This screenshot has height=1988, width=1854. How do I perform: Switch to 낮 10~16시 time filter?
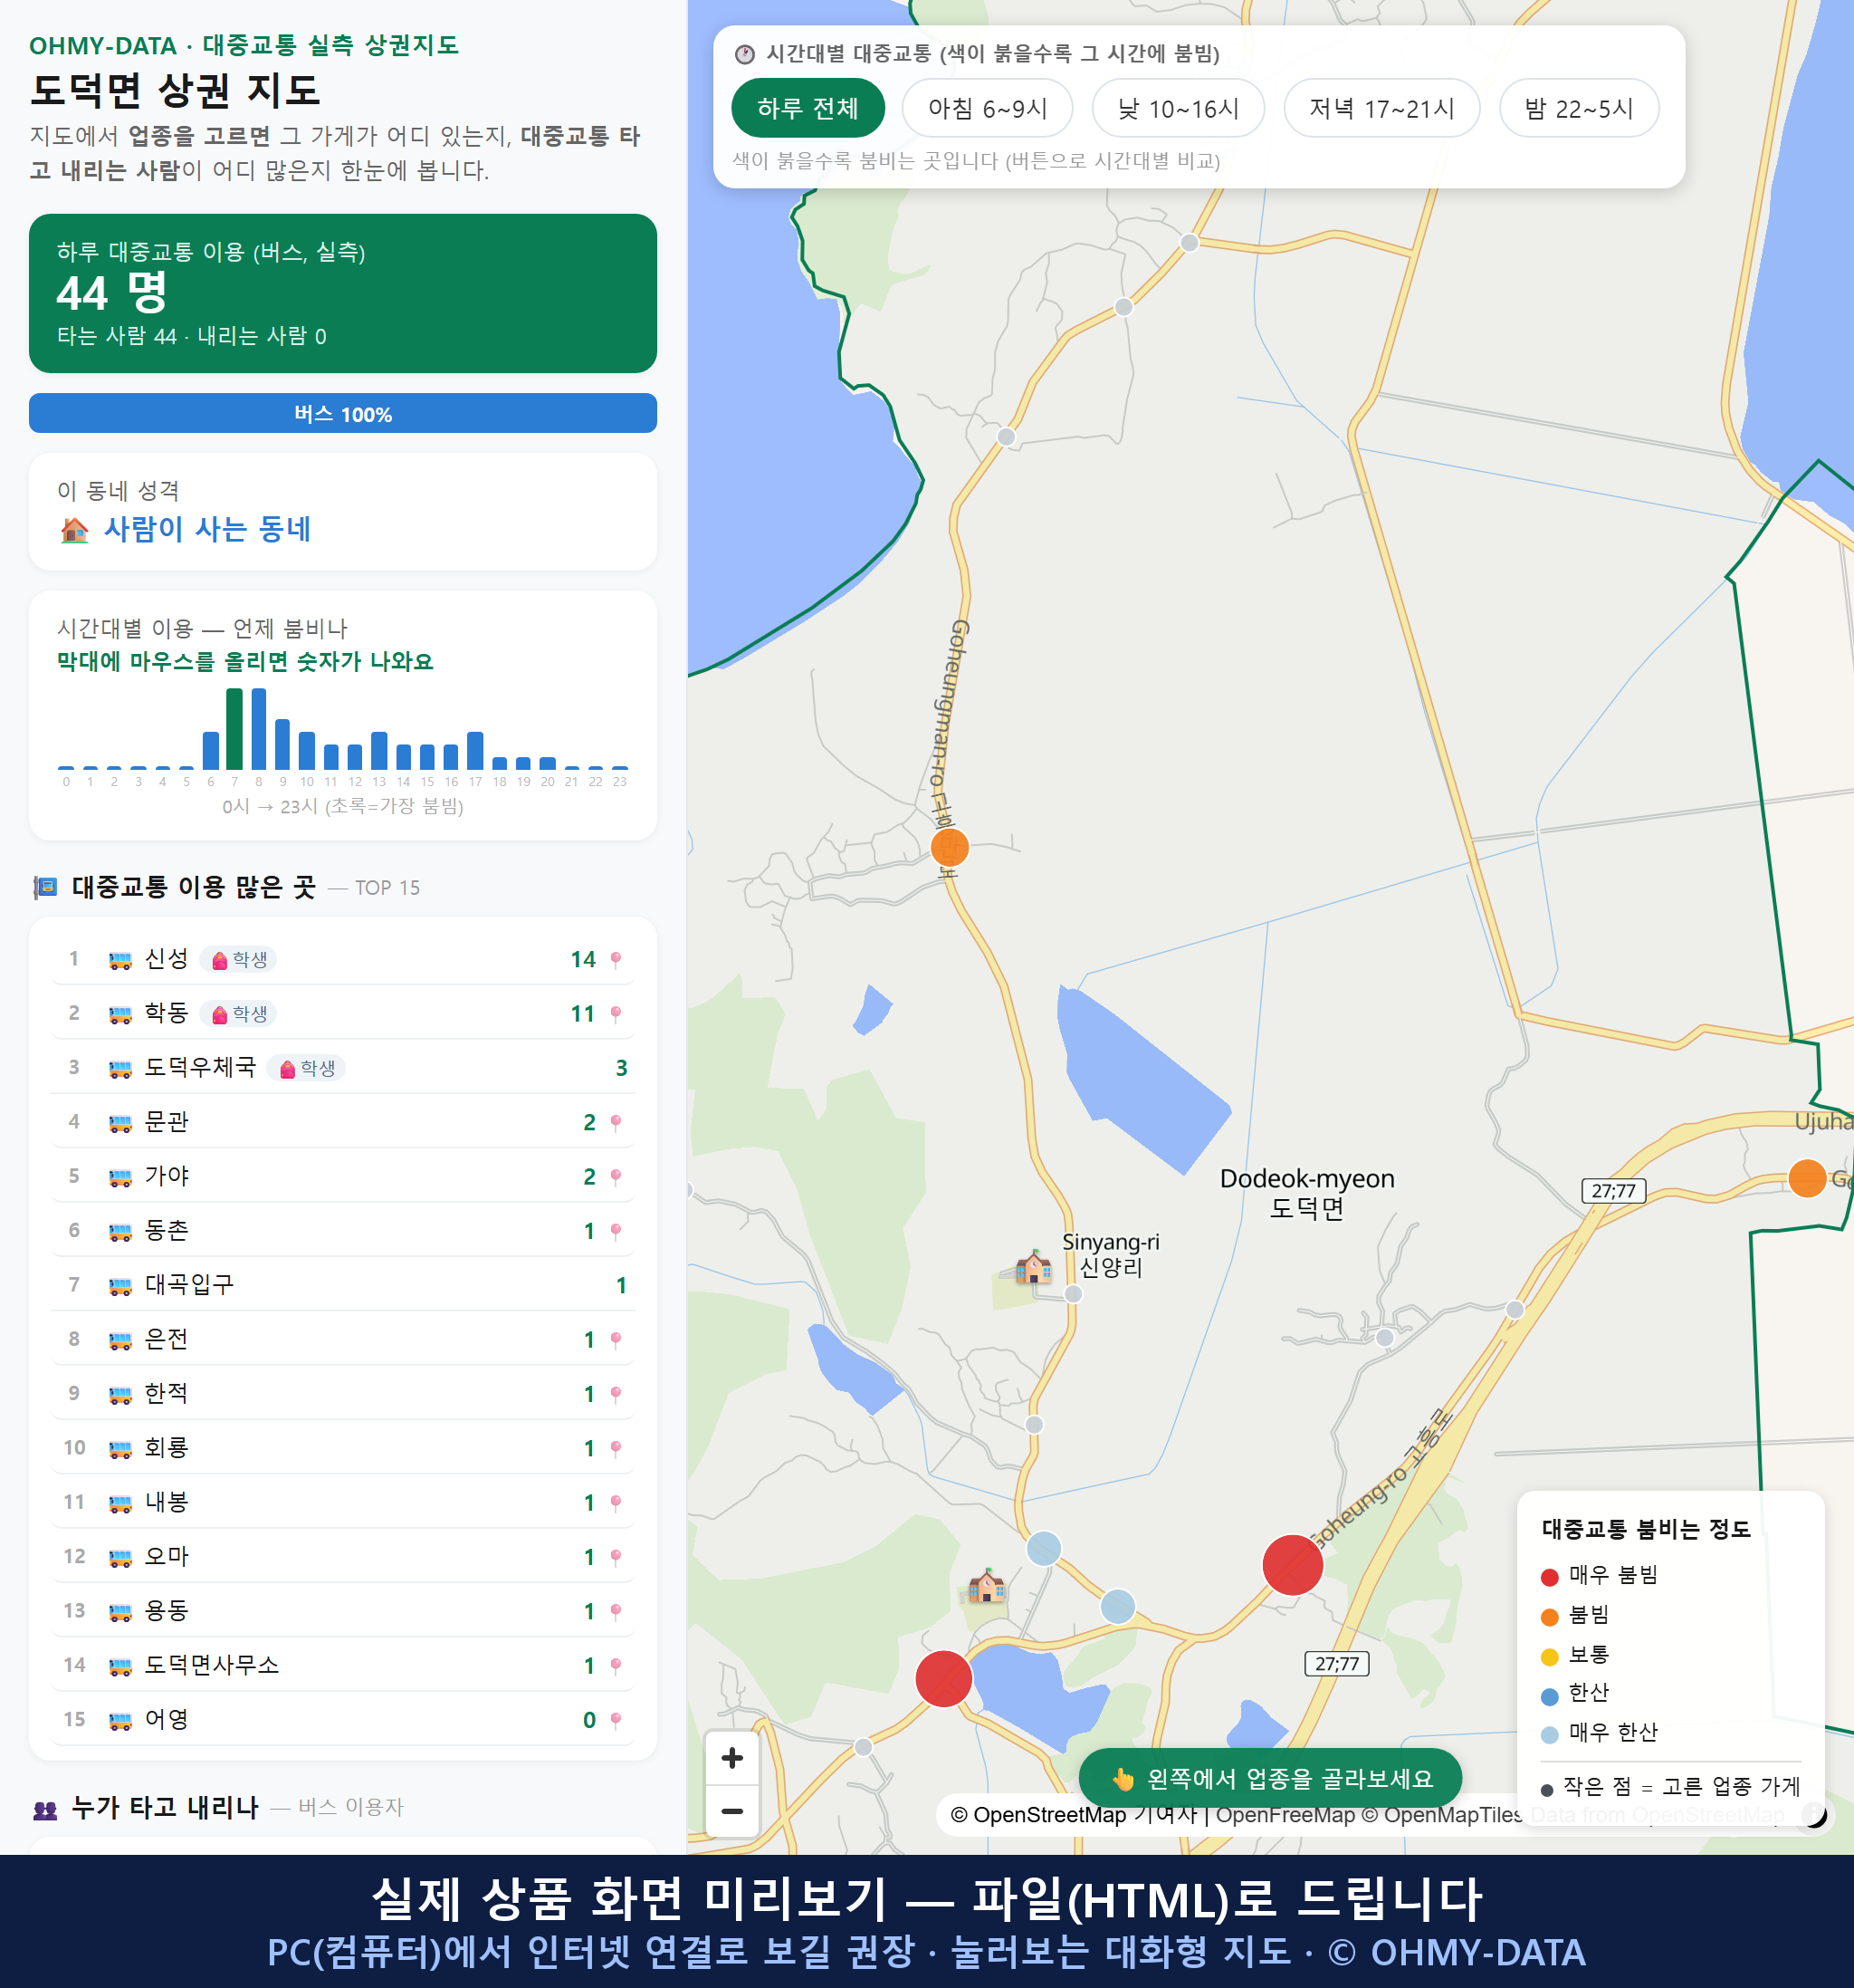(x=1178, y=108)
